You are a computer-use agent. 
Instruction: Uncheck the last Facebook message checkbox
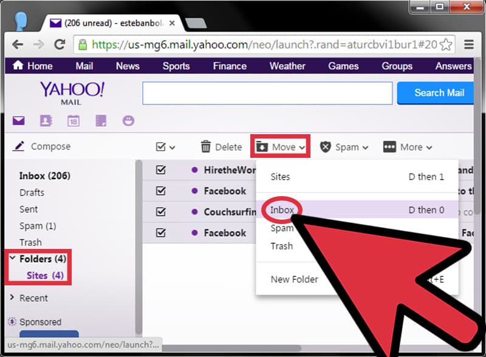[161, 233]
